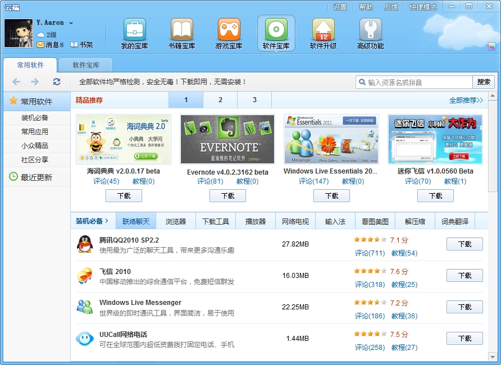Open 软件升级 upgrade arrow icon

(324, 29)
